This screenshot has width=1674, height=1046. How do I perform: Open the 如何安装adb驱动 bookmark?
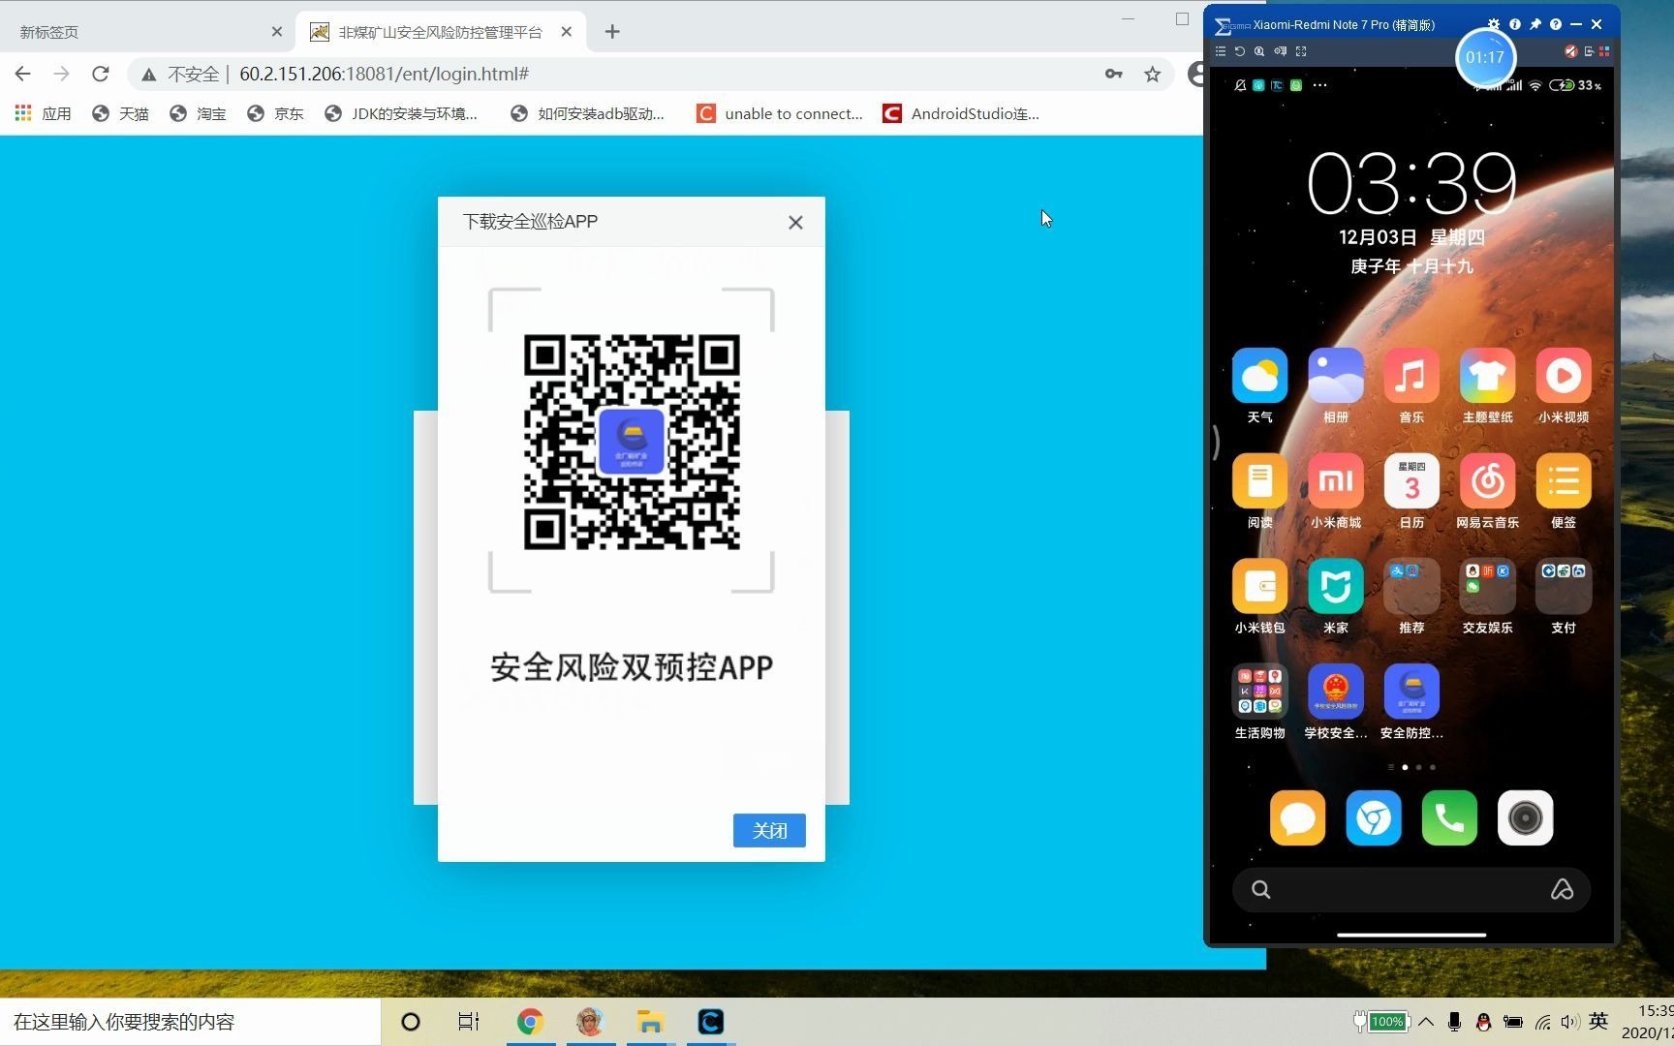[x=587, y=113]
